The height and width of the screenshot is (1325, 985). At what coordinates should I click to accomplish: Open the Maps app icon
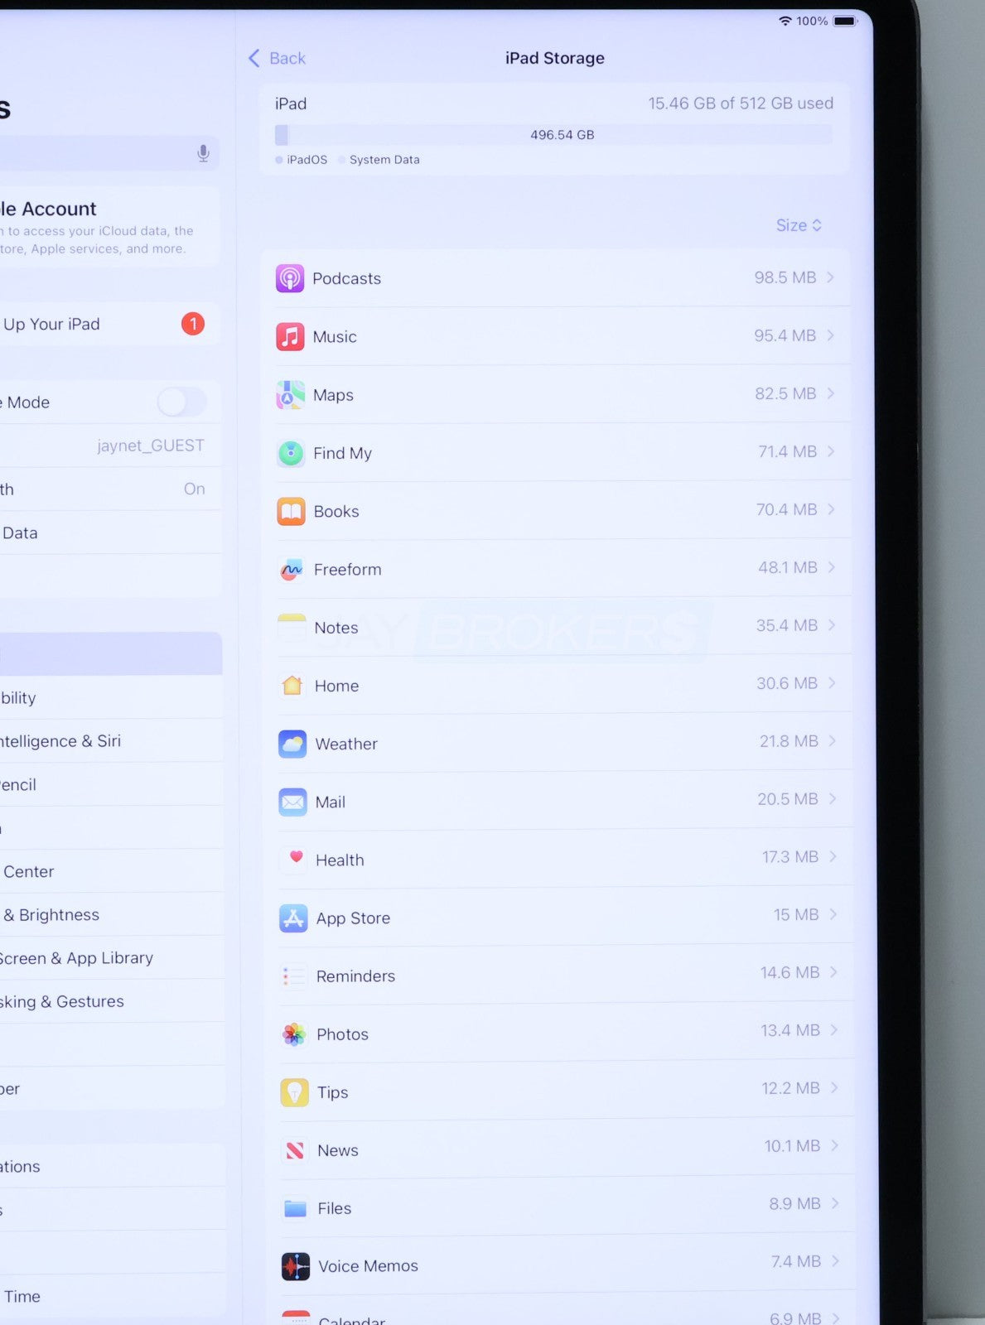(290, 395)
